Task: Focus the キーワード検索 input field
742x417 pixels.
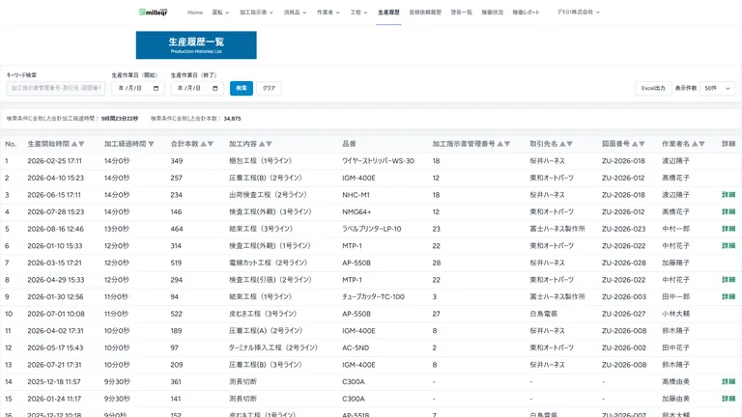Action: 56,89
